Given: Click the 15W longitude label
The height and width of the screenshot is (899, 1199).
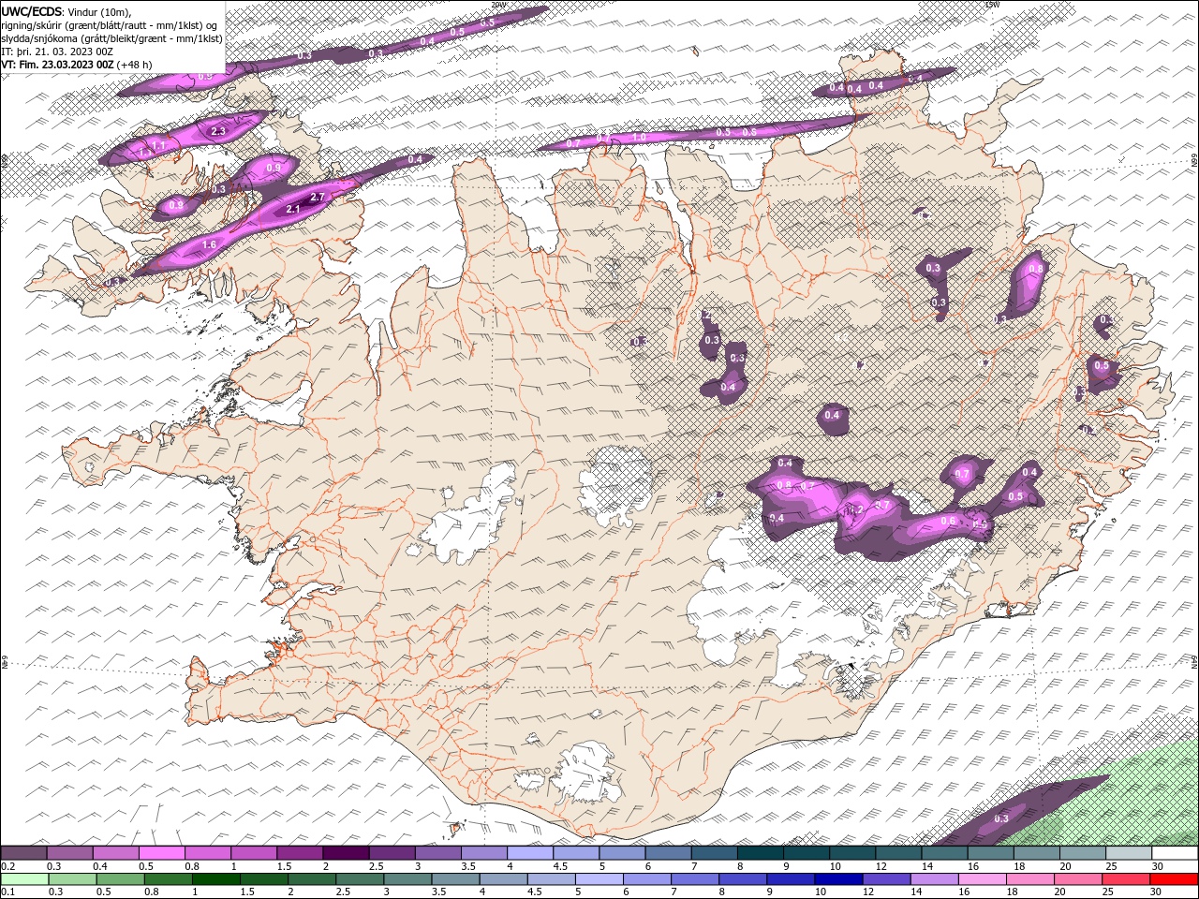Looking at the screenshot, I should click(x=993, y=5).
